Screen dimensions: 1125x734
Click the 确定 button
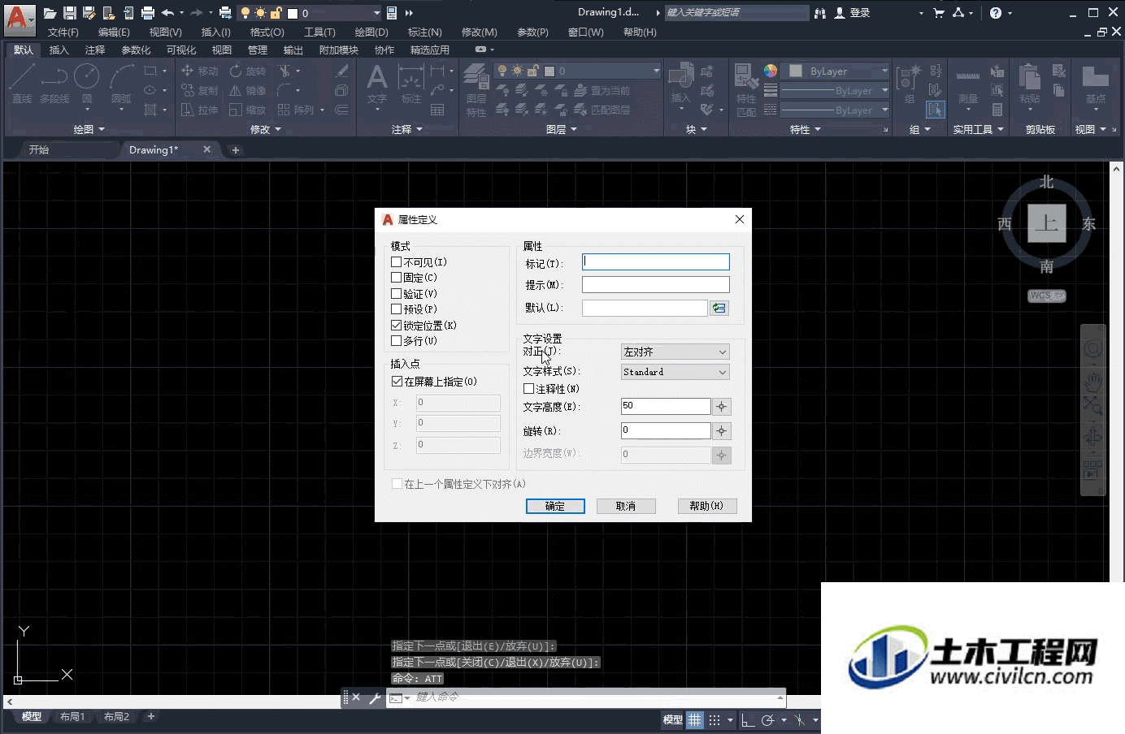(555, 507)
